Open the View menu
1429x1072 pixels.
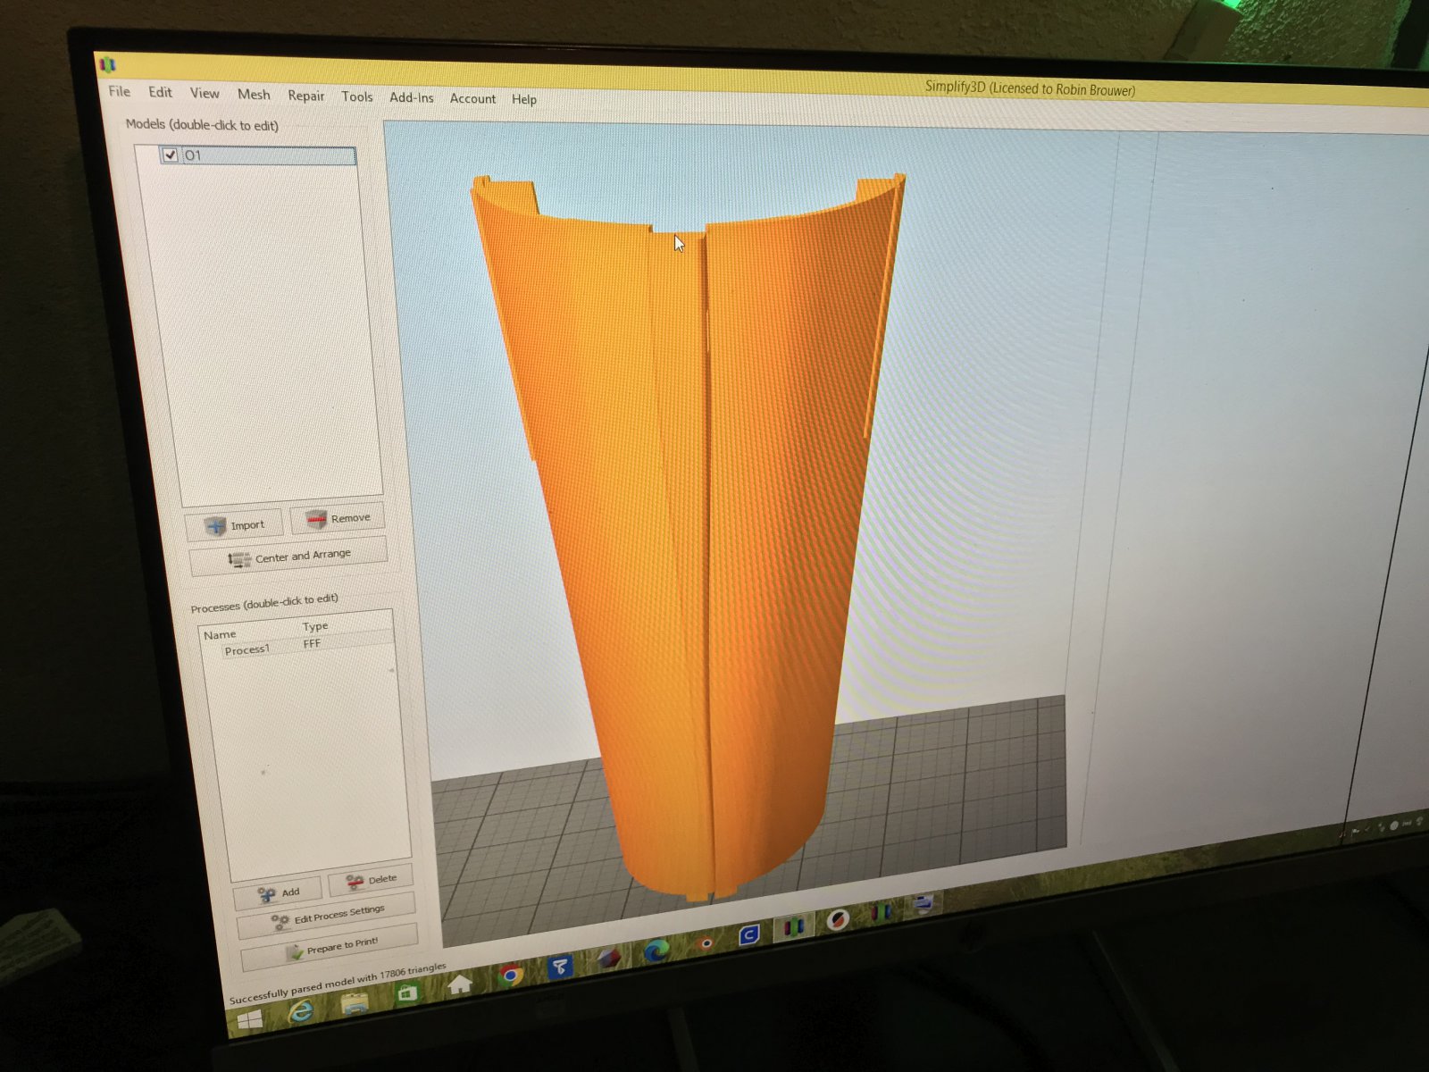click(204, 93)
